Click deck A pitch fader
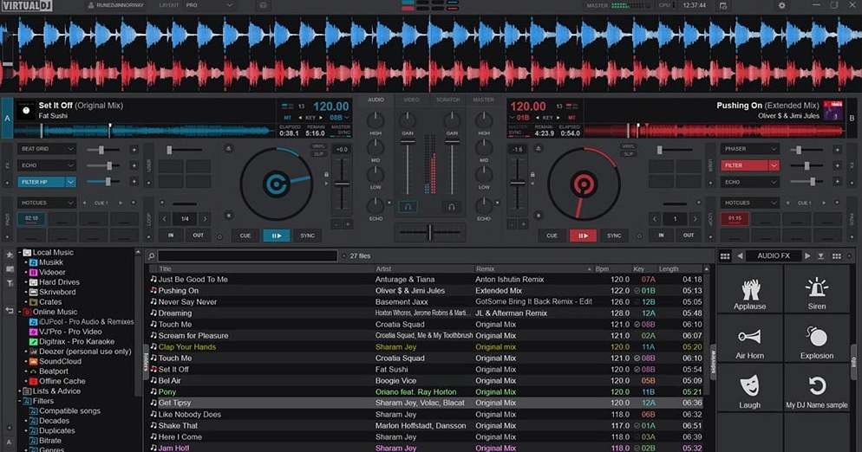This screenshot has height=452, width=862. [x=342, y=184]
